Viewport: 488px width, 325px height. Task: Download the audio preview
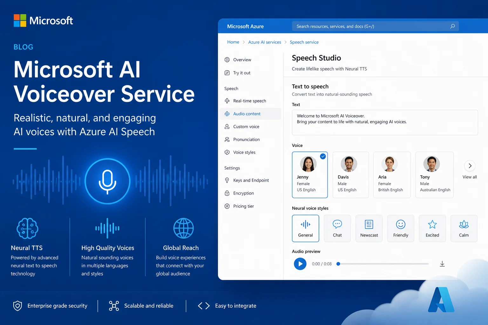coord(442,264)
